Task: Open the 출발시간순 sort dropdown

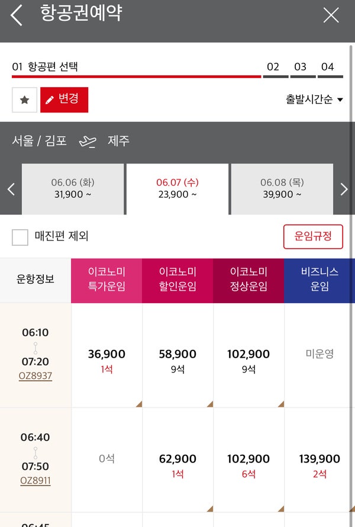Action: (314, 99)
